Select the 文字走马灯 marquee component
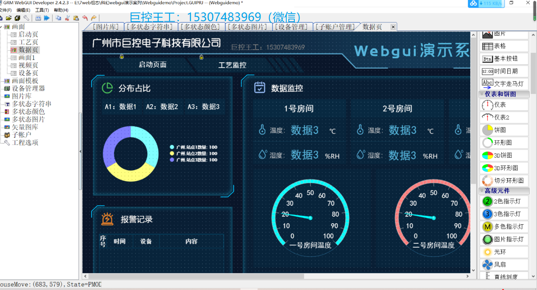The height and width of the screenshot is (290, 537). coord(504,83)
